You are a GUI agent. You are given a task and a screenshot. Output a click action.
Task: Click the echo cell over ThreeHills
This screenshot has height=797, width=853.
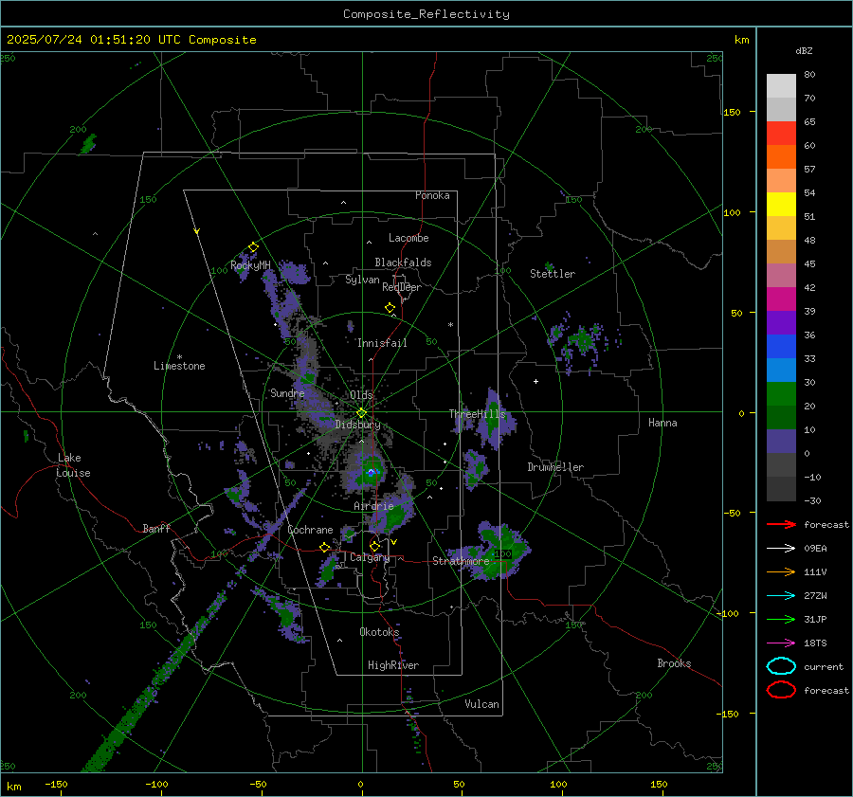[493, 419]
